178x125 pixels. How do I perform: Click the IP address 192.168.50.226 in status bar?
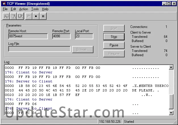point(110,122)
